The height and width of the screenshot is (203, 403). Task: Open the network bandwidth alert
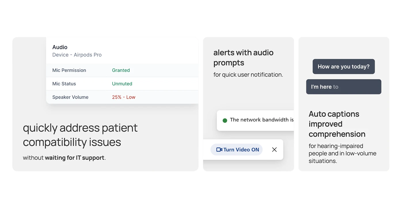255,120
